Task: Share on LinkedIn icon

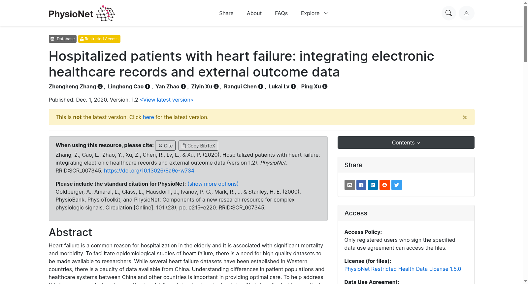Action: [373, 185]
